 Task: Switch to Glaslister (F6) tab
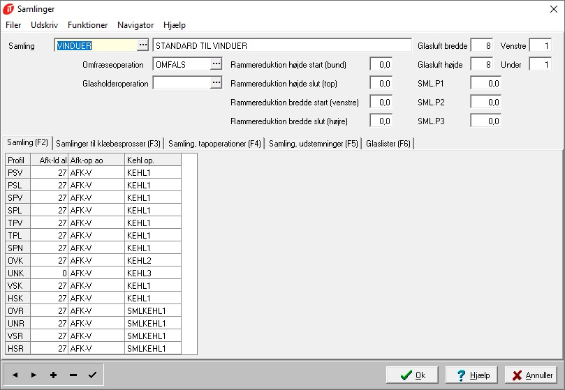point(388,144)
